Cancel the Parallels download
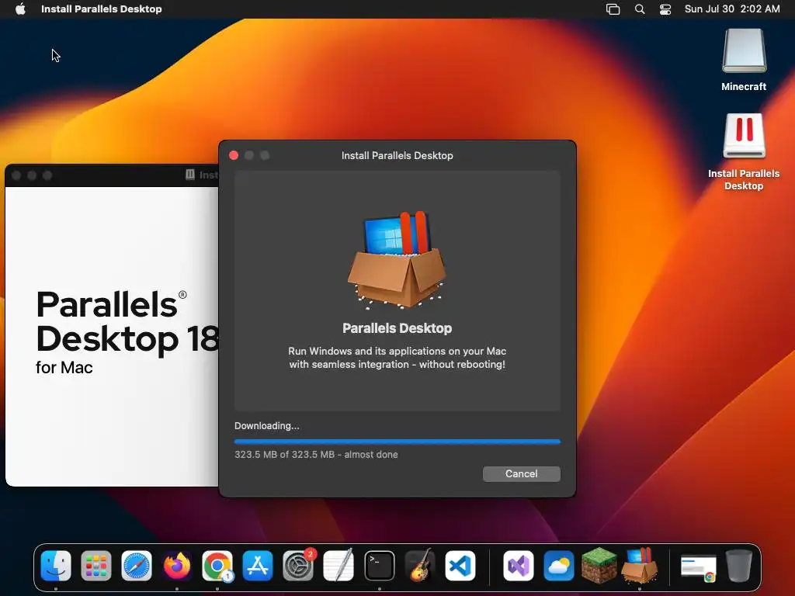The image size is (795, 596). click(x=521, y=474)
